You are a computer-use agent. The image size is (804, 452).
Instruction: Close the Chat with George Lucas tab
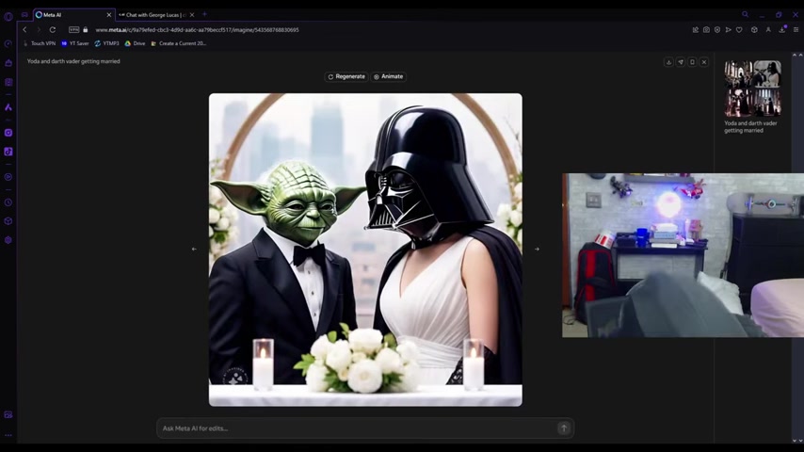pyautogui.click(x=192, y=15)
